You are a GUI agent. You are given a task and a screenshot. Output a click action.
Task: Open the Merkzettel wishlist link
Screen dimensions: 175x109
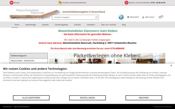tap(134, 17)
